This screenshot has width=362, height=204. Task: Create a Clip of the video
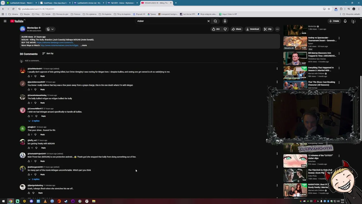[x=268, y=29]
